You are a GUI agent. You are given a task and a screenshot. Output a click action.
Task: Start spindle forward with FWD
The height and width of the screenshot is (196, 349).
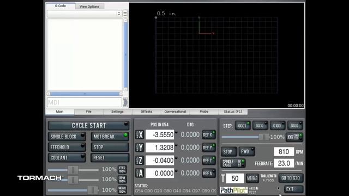[x=247, y=152]
